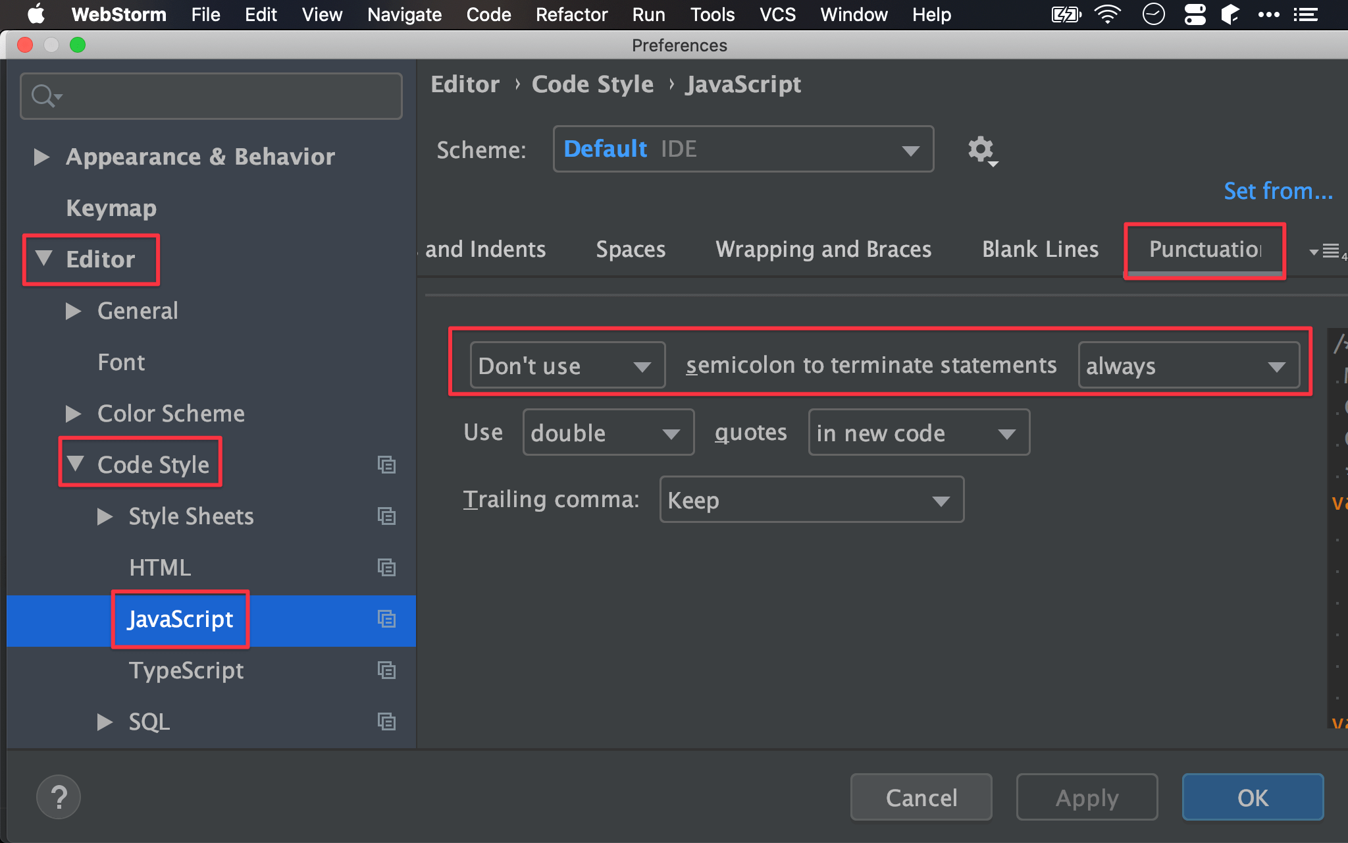Select the Wrapping and Braces tab
Screen dimensions: 1348x843
click(822, 248)
